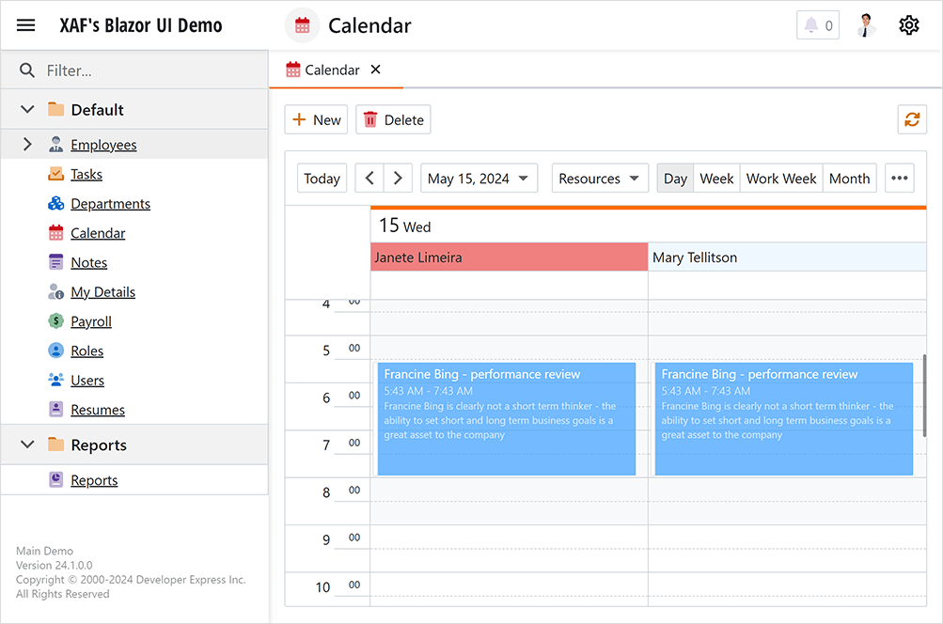Open the hamburger menu
Viewport: 943px width, 624px height.
click(x=25, y=24)
